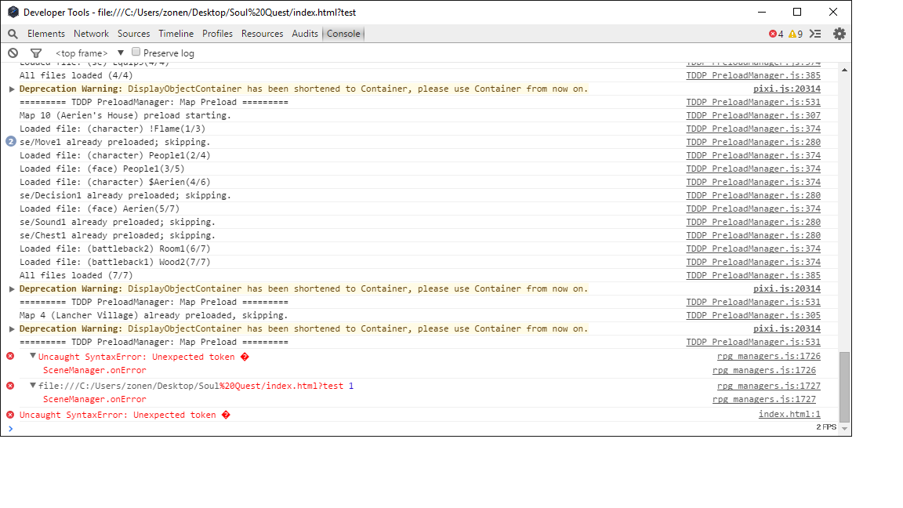Select the Console tab

(x=343, y=34)
